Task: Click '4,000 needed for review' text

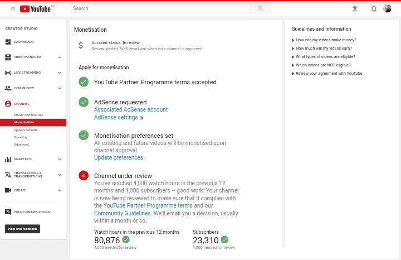Action: (115, 248)
